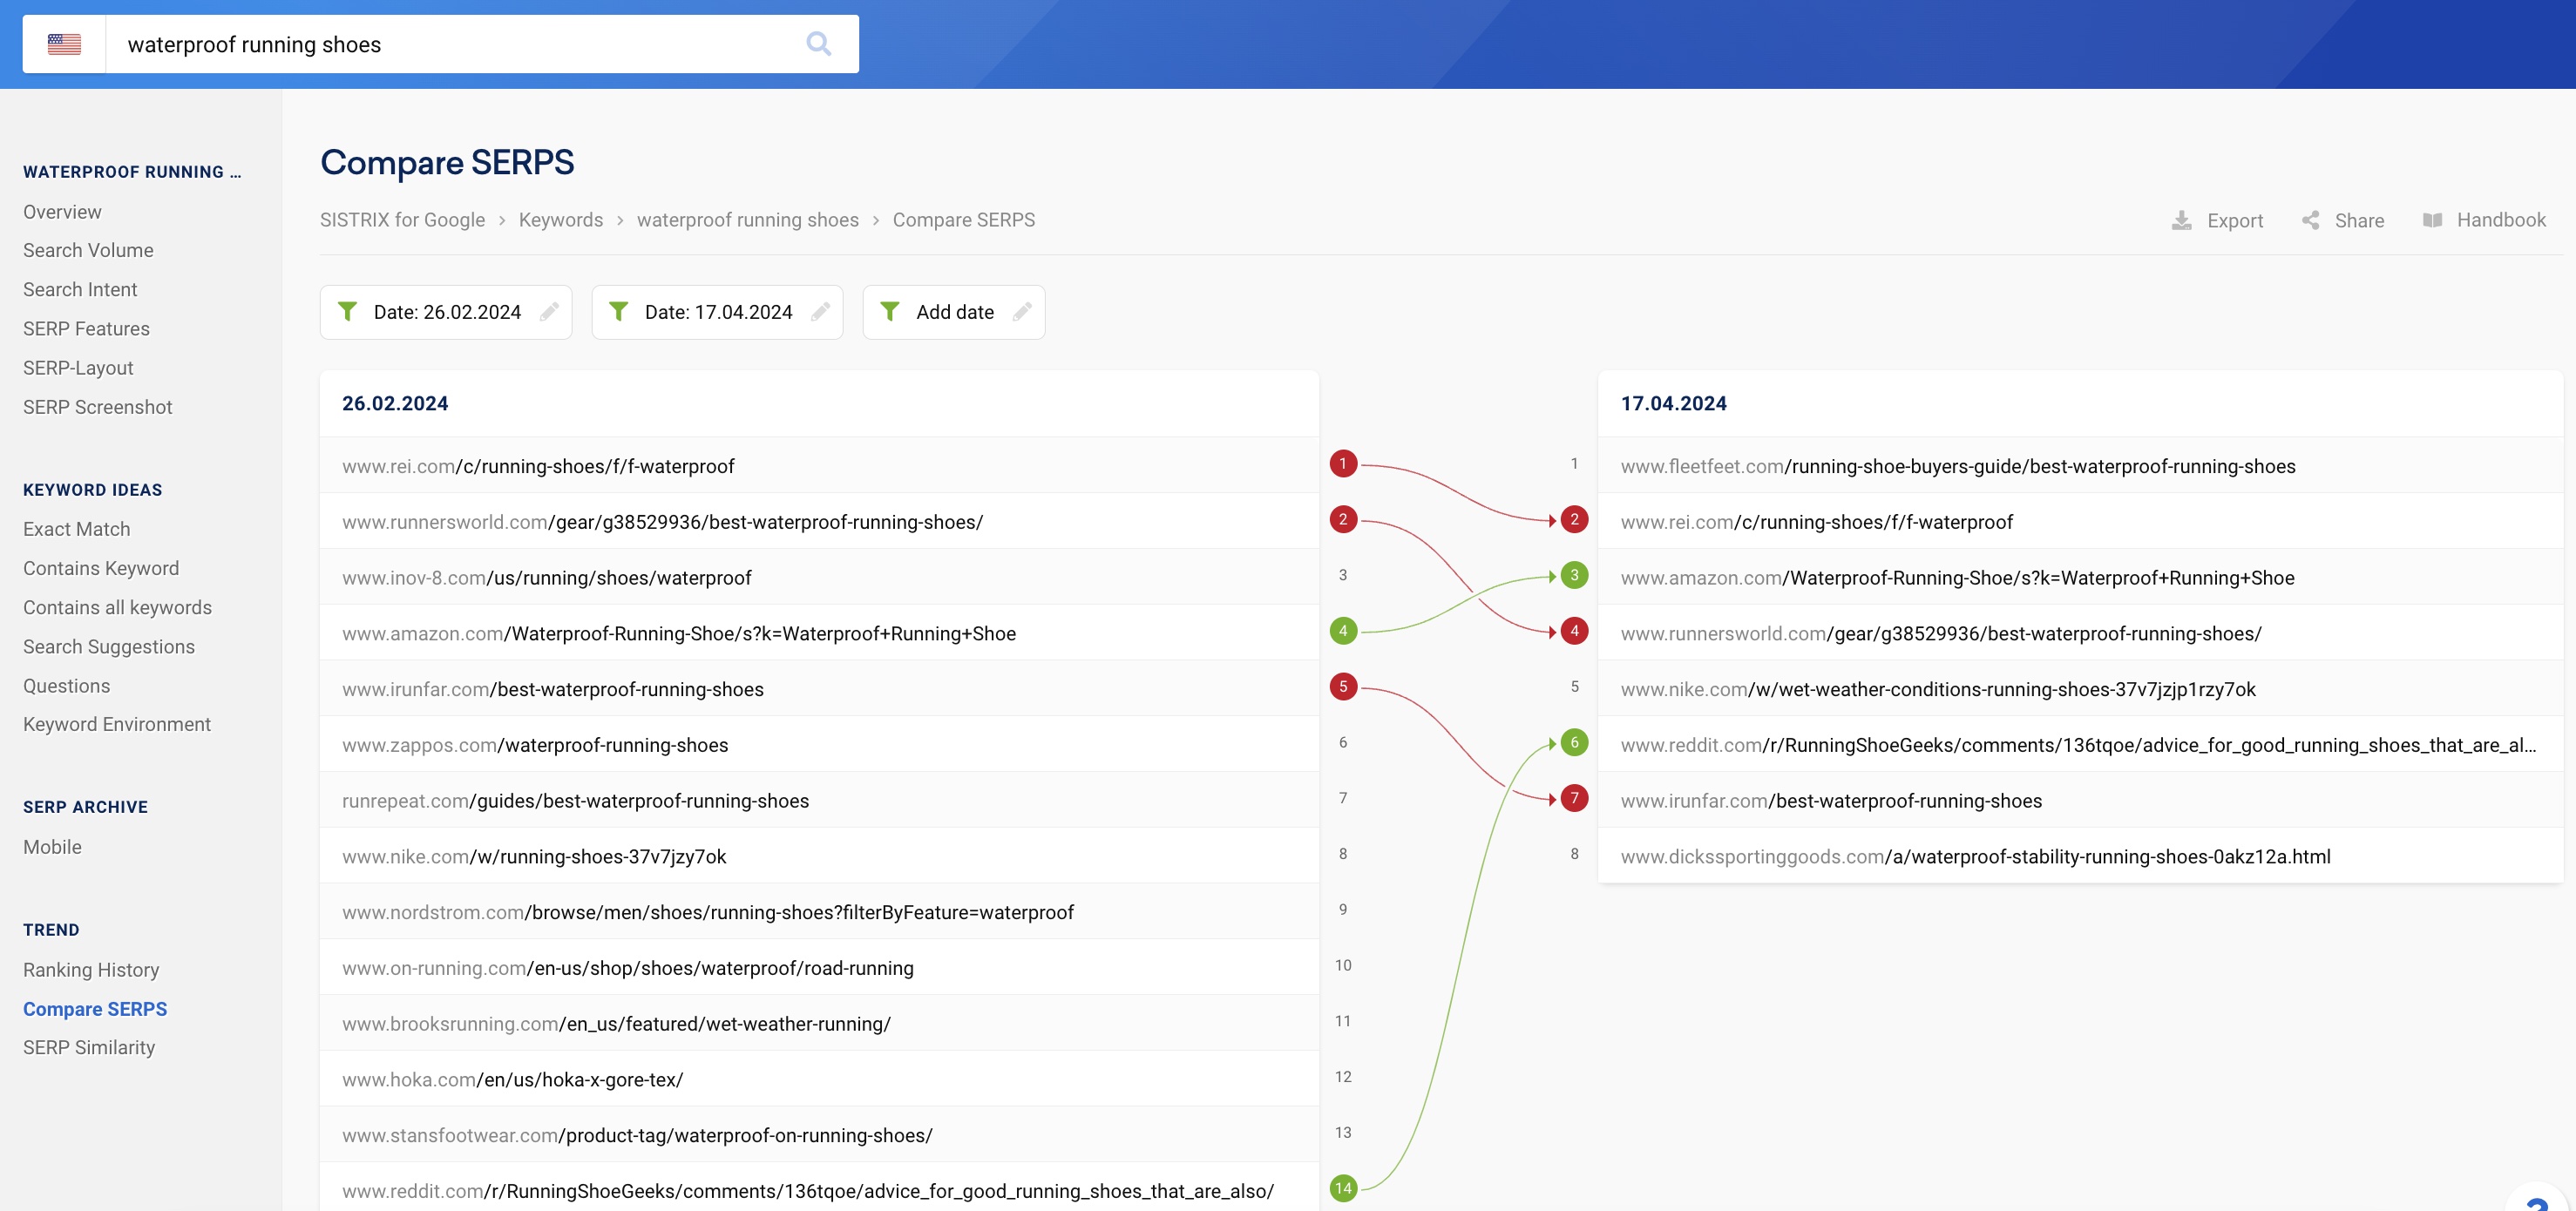Select Contains Keyword in sidebar
Screen dimensions: 2576x1211
pos(101,568)
